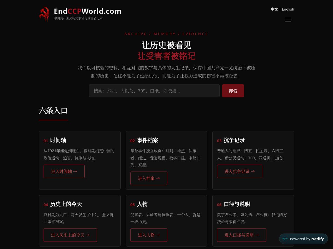333x249 pixels.
Task: Click the card number 01
Action: (x=46, y=141)
